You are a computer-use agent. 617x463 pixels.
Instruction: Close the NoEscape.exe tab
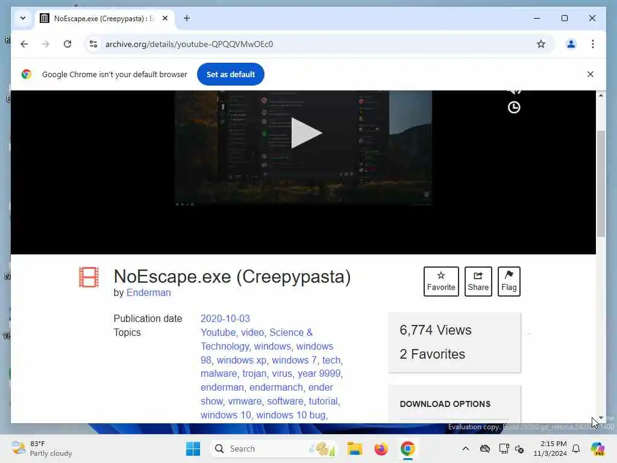click(165, 18)
